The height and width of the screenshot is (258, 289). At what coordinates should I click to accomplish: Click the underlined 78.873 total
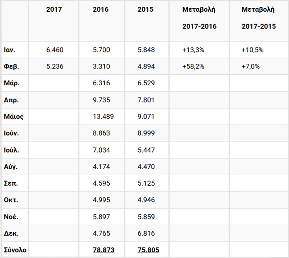[x=103, y=250]
